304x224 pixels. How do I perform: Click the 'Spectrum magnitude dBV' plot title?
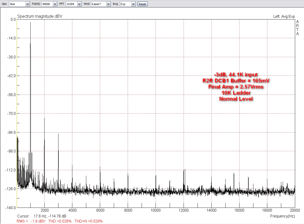[x=40, y=16]
